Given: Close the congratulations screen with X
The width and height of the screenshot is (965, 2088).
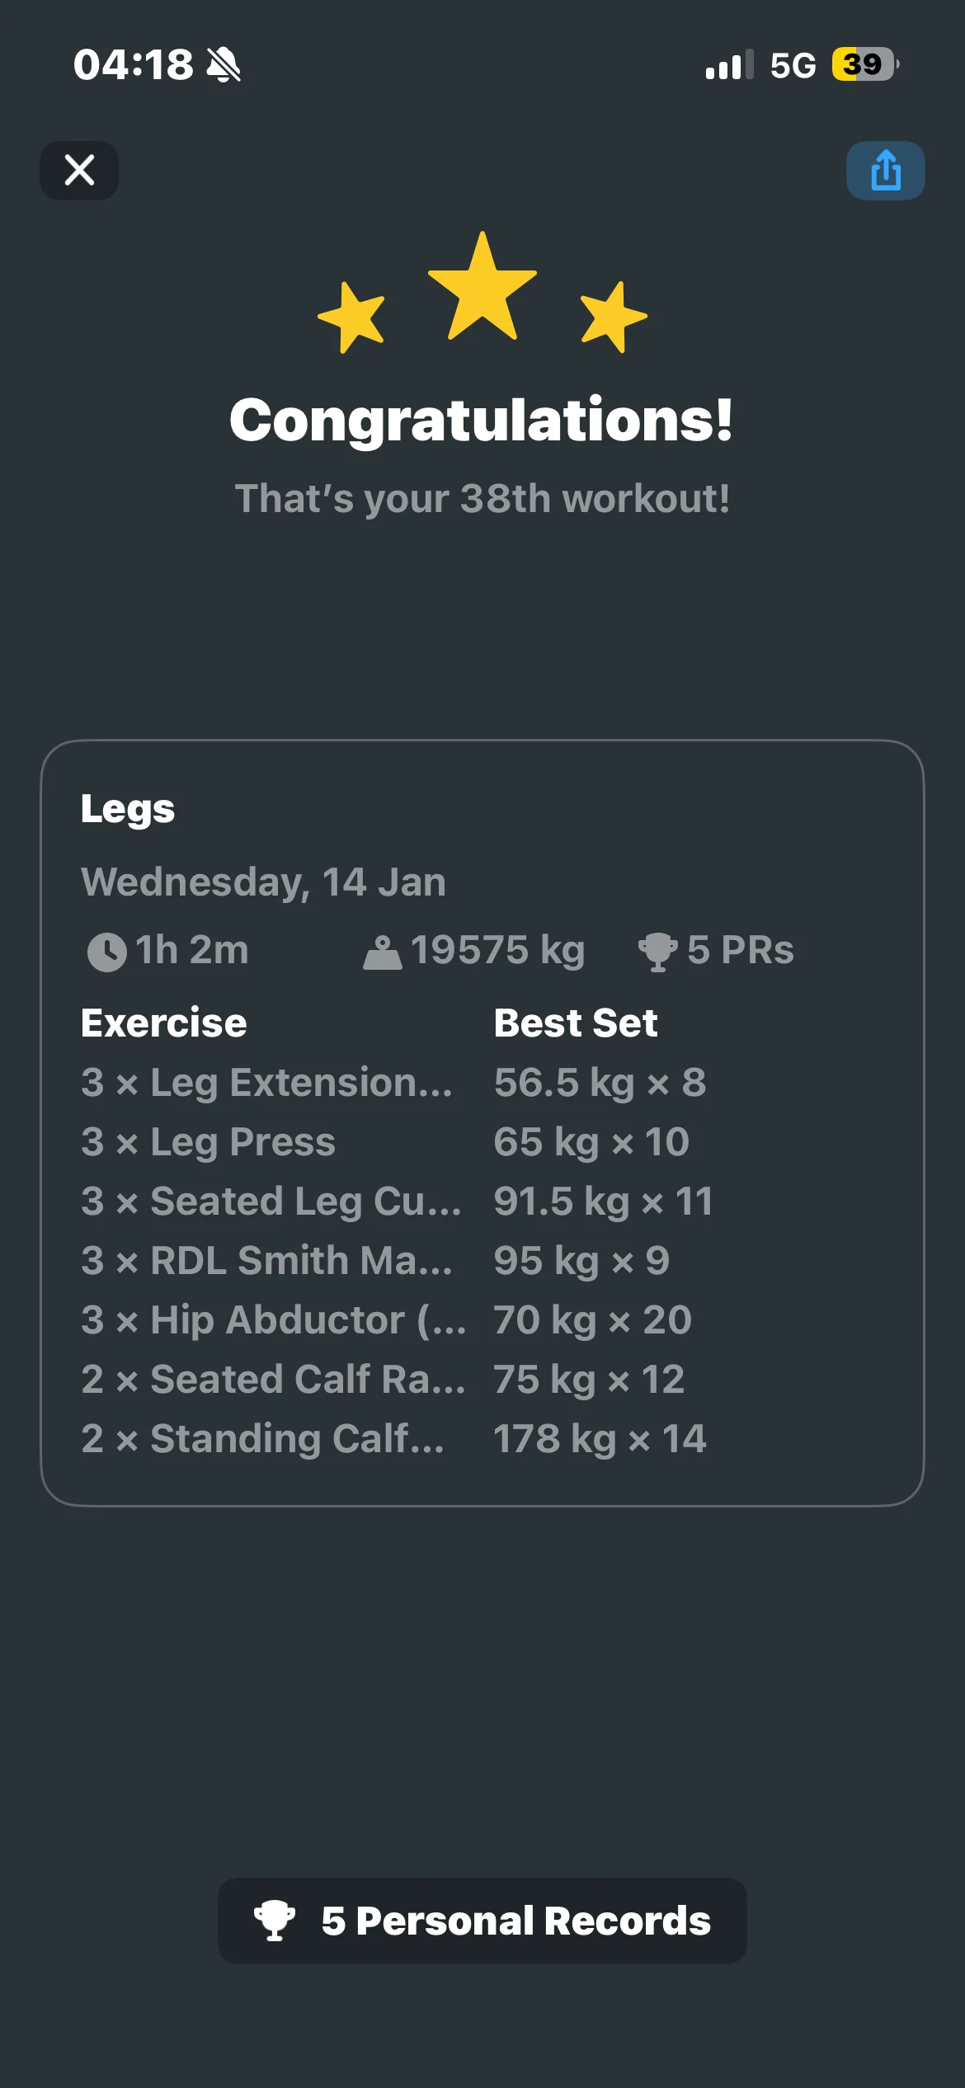Looking at the screenshot, I should click(x=79, y=171).
